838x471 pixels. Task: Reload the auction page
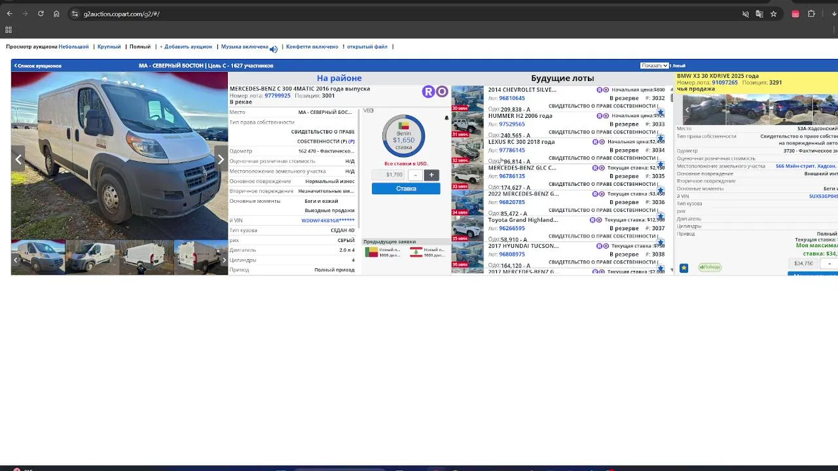click(x=41, y=14)
